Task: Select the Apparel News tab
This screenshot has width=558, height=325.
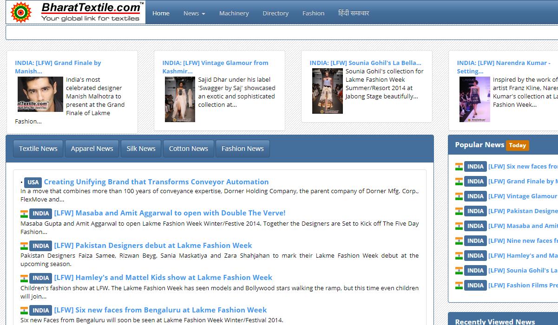Action: pos(92,149)
